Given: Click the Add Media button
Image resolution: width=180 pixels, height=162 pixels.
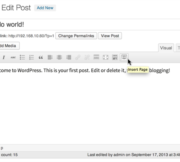Looking at the screenshot, I should 8,46.
